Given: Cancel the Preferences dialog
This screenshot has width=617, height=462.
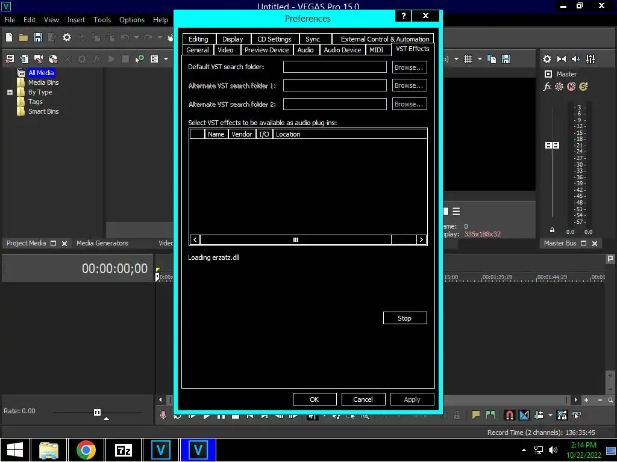Looking at the screenshot, I should point(363,399).
